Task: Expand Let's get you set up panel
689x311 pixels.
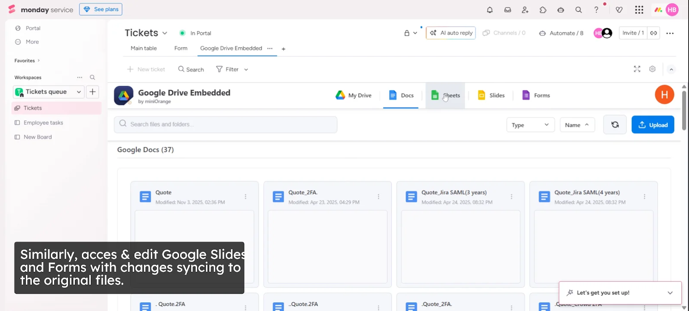Action: pos(670,293)
